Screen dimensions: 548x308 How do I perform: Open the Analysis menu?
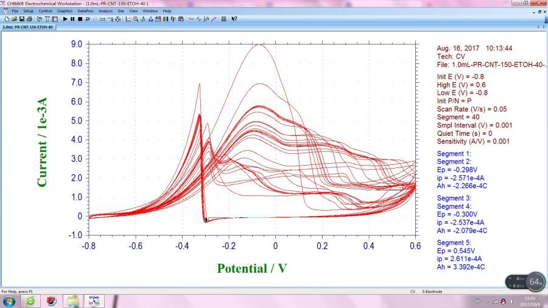[x=105, y=11]
